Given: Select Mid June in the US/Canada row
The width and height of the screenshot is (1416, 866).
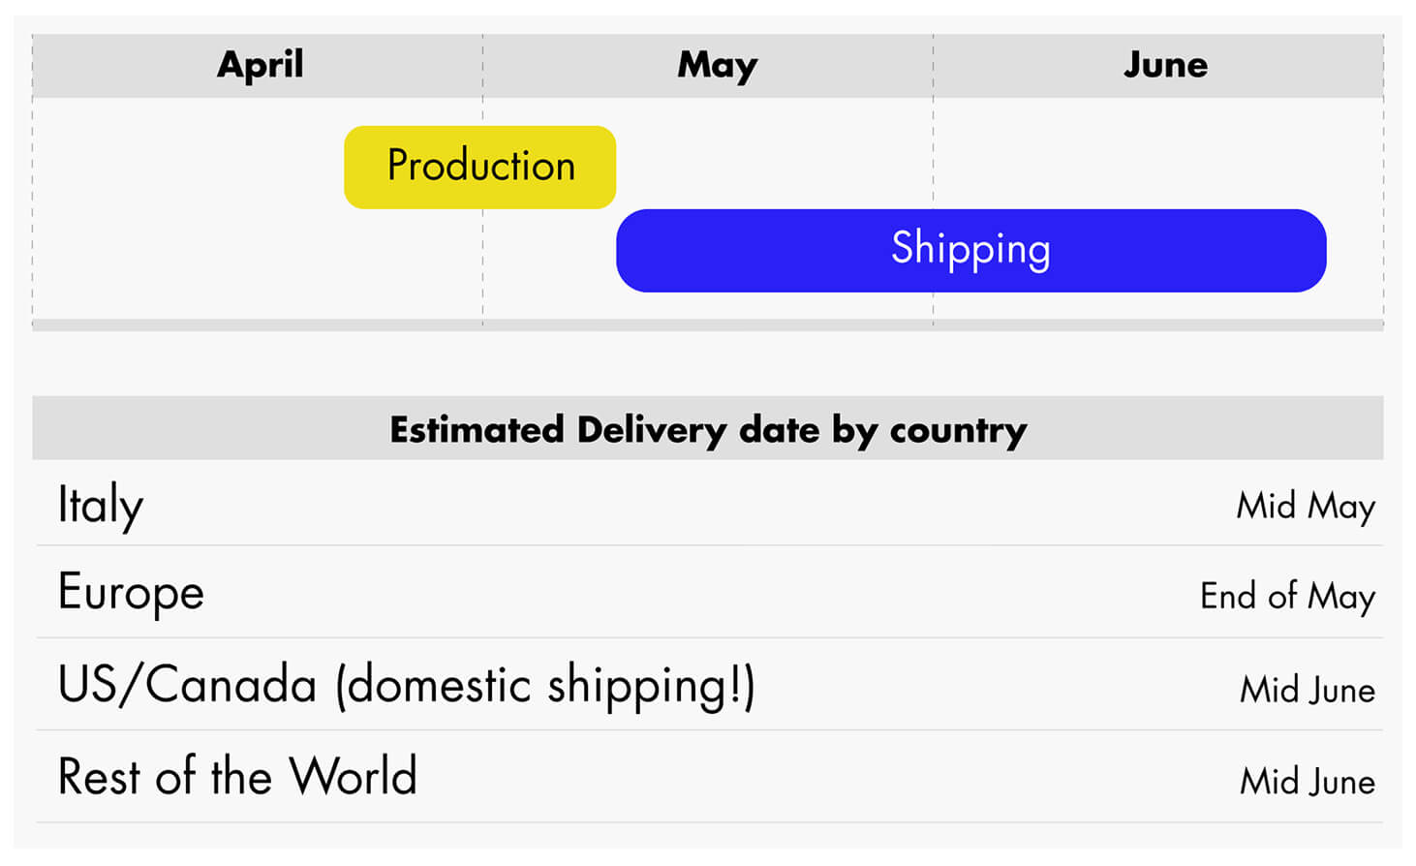Looking at the screenshot, I should click(x=1308, y=690).
